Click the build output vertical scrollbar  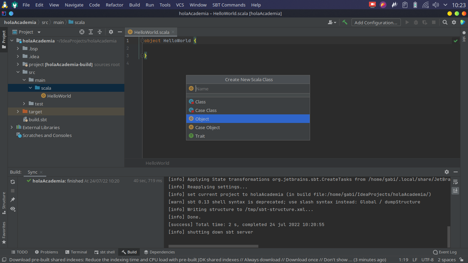(x=449, y=236)
